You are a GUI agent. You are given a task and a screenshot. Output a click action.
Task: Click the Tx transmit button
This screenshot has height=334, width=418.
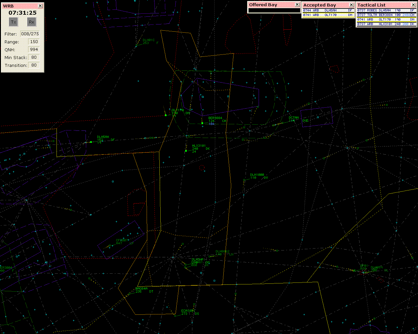point(13,22)
